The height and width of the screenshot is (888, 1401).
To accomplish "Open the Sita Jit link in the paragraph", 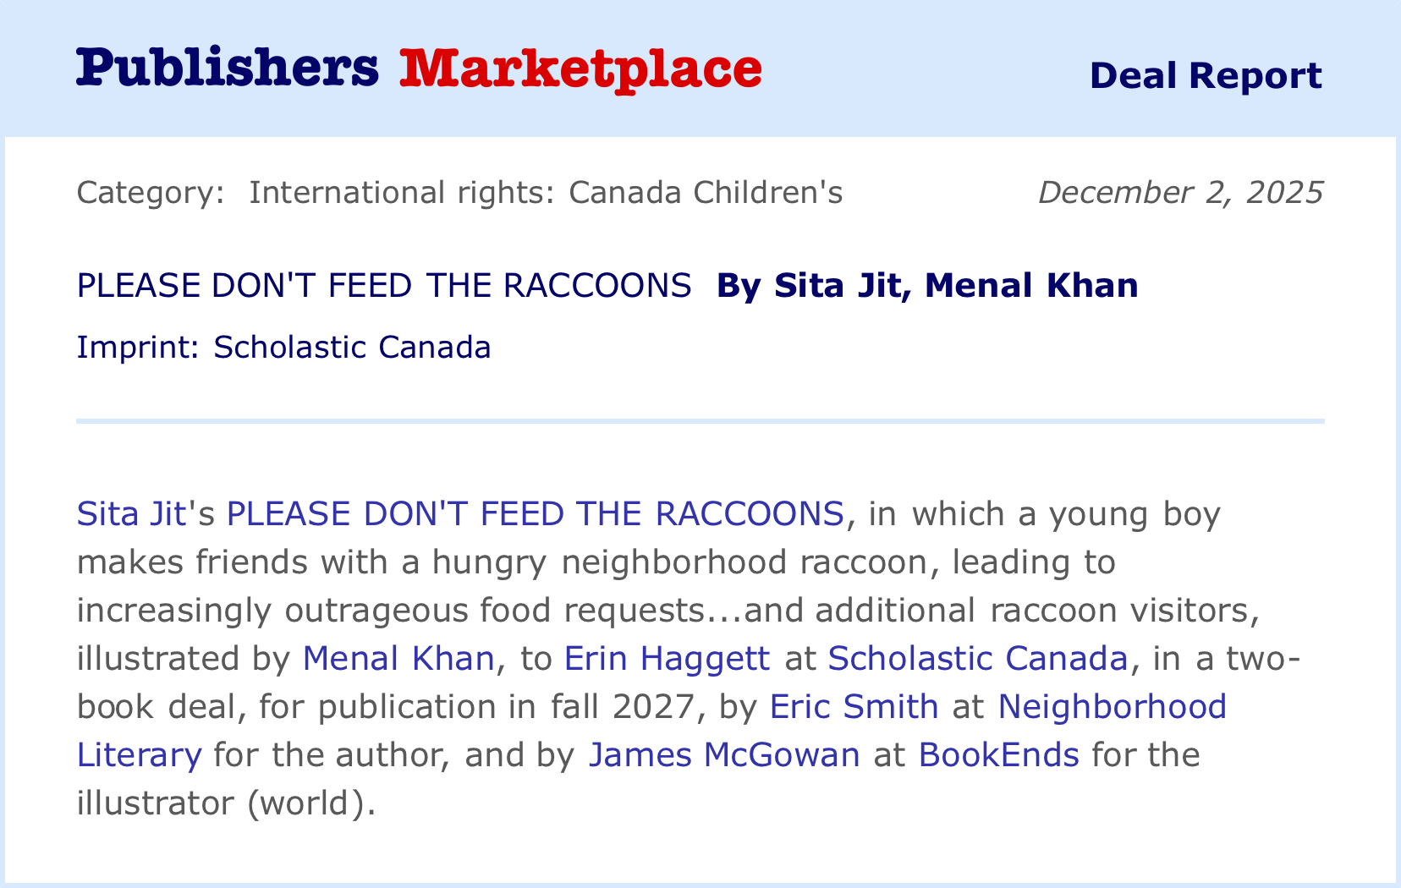I will (131, 514).
